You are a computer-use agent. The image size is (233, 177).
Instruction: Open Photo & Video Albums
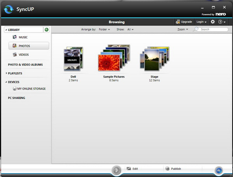(25, 65)
